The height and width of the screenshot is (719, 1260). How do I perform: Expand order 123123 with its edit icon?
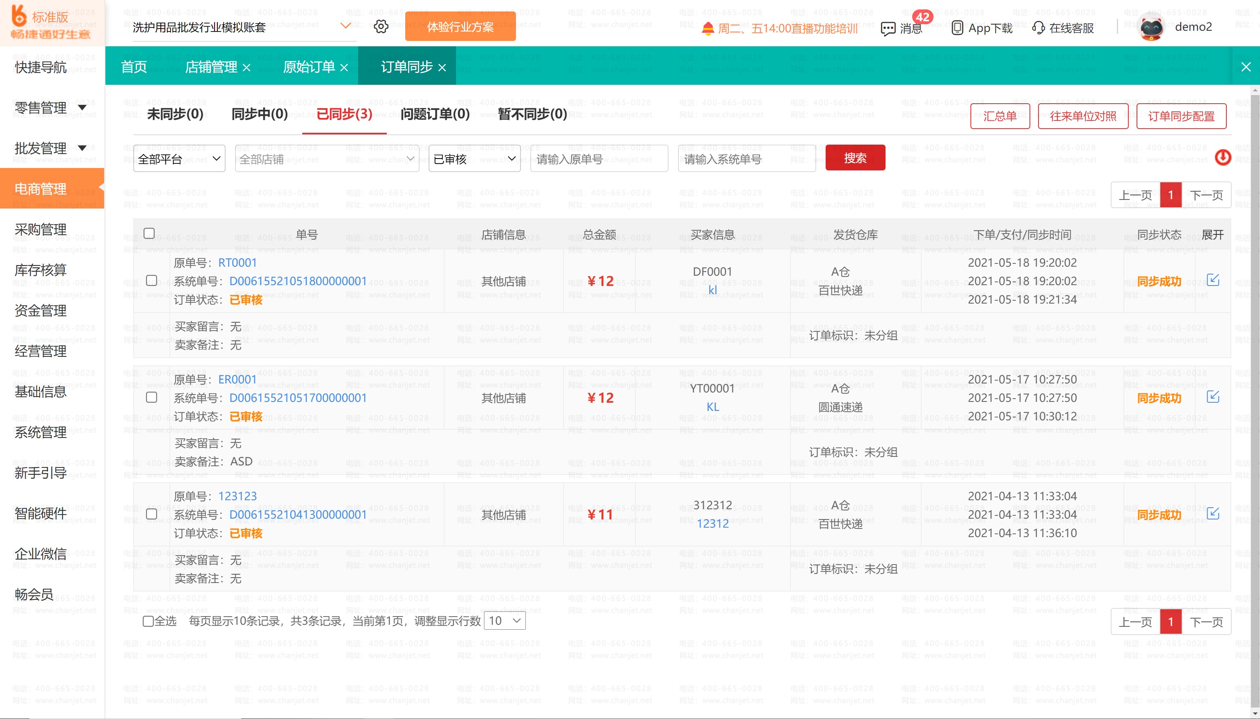[1213, 514]
